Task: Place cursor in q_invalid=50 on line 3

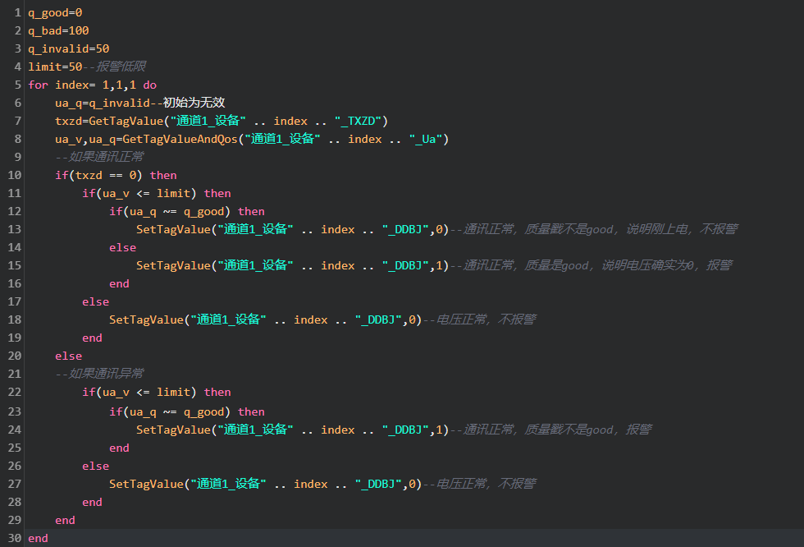Action: tap(69, 48)
